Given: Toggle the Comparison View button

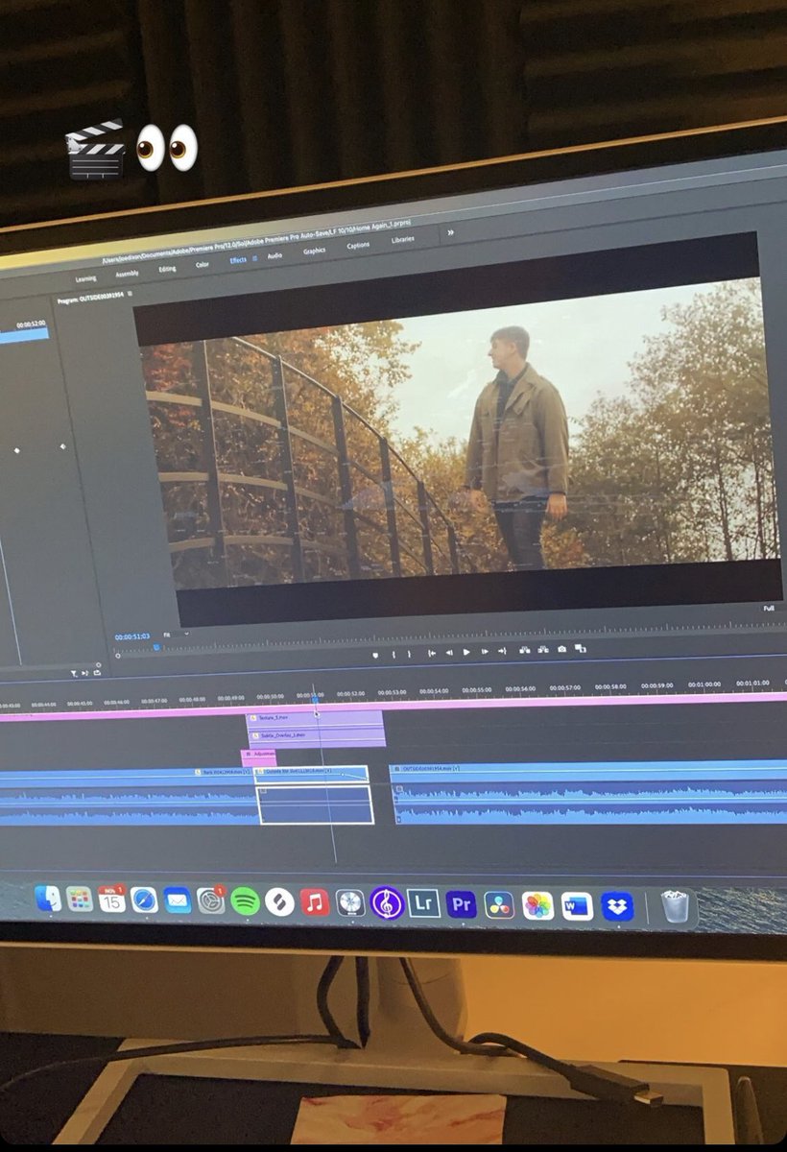Looking at the screenshot, I should click(580, 648).
